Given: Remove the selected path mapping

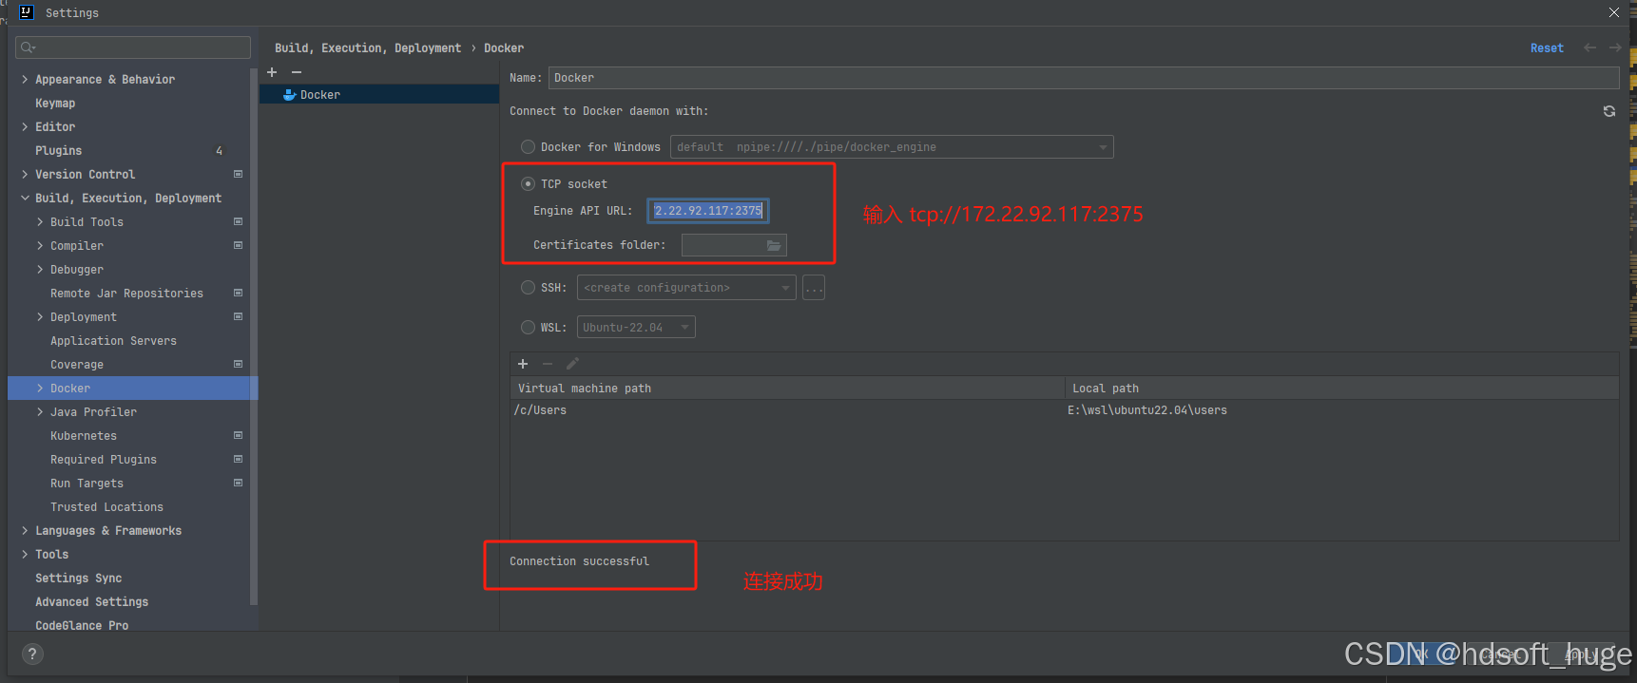Looking at the screenshot, I should 548,364.
